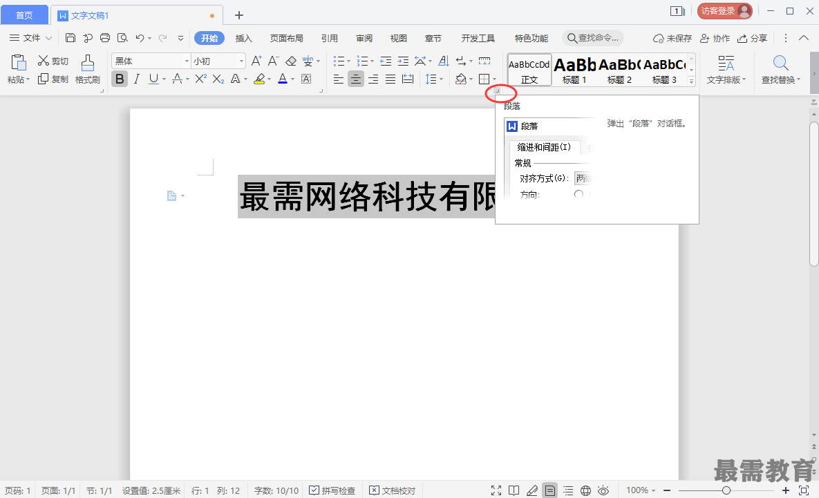This screenshot has height=498, width=819.
Task: Click the 查找命令 search field
Action: (593, 38)
